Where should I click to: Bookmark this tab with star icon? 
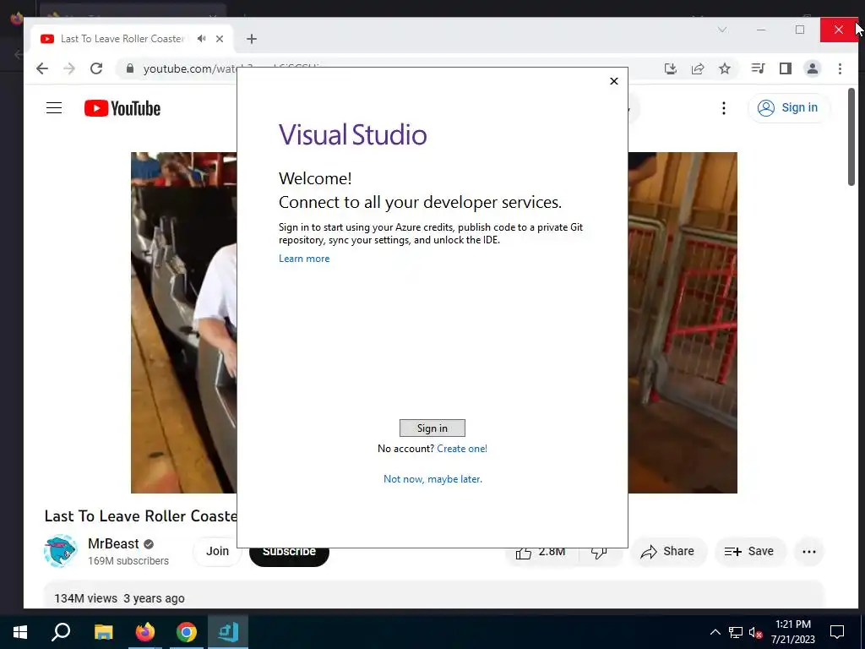(x=725, y=68)
